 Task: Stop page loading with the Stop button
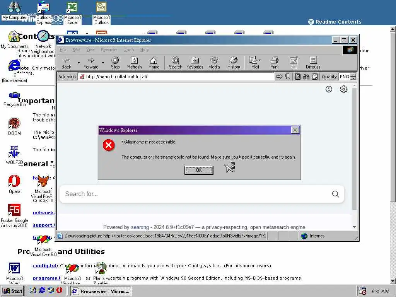[x=115, y=63]
